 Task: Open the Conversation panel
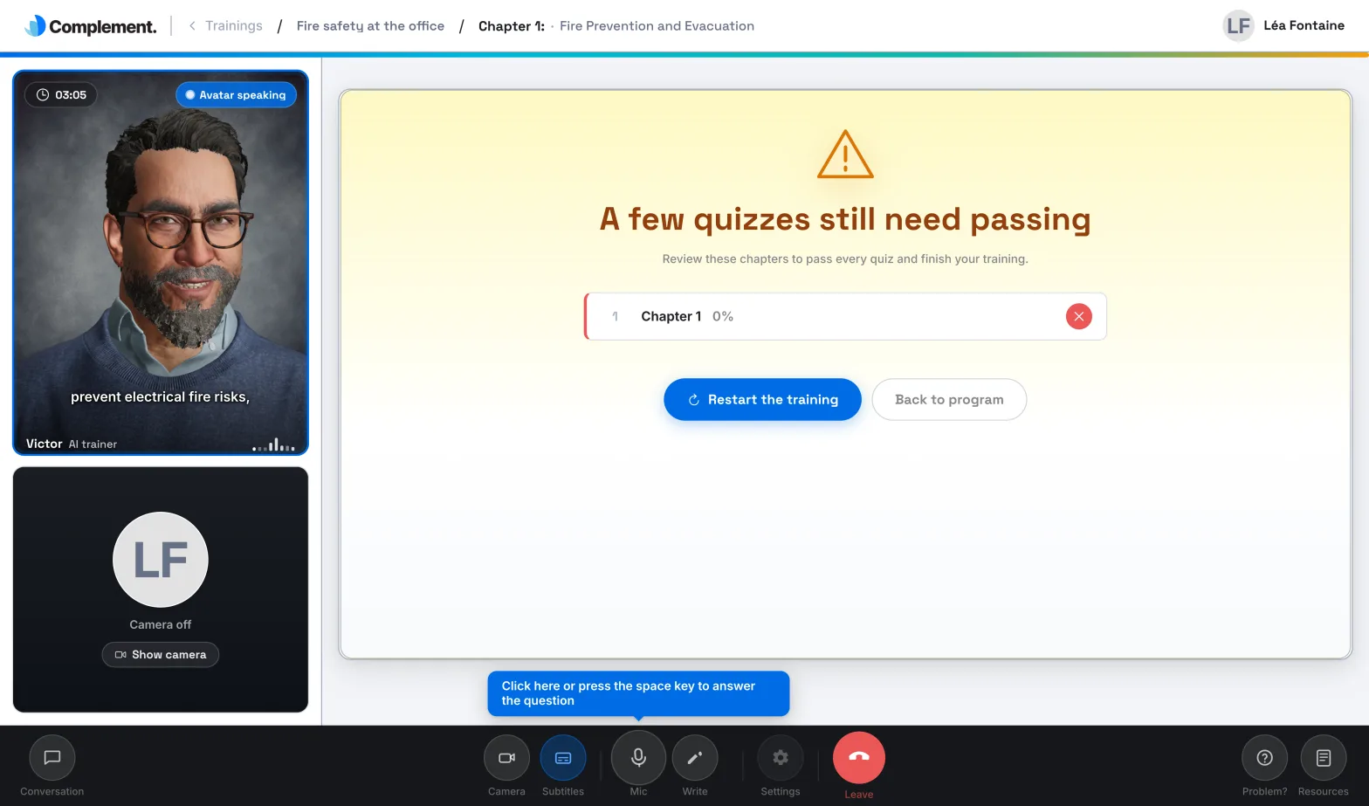pyautogui.click(x=52, y=758)
